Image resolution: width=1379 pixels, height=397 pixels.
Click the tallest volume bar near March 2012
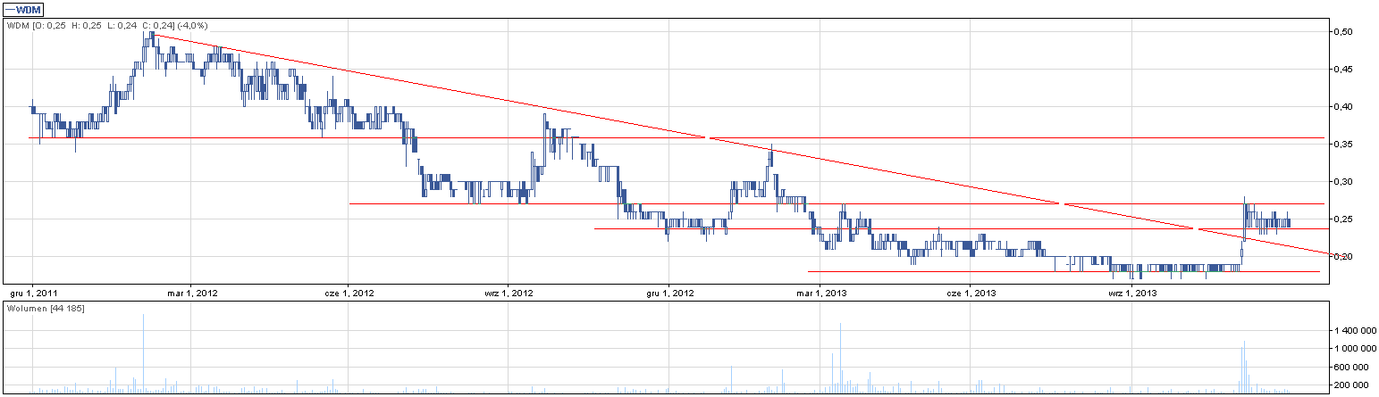(x=143, y=353)
